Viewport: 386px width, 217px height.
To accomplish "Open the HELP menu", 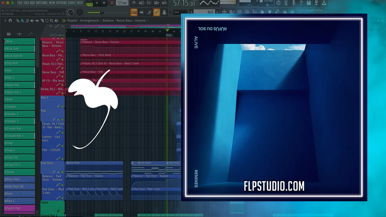I will 80,3.
